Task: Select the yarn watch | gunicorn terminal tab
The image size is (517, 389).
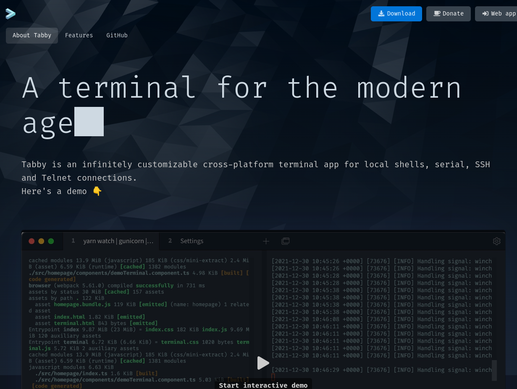Action: pos(111,241)
